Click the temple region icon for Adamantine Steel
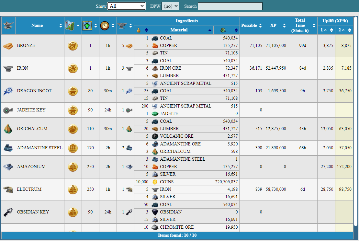 (73, 148)
